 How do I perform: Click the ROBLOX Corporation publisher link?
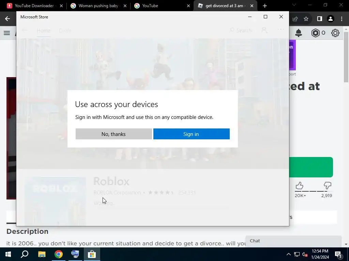(117, 192)
